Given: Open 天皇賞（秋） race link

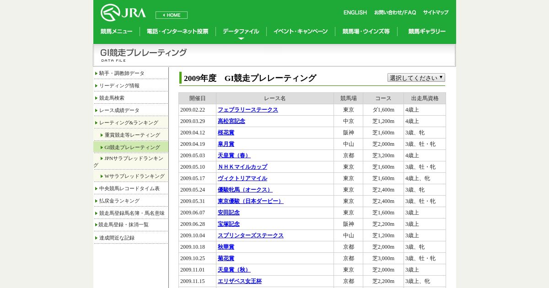Looking at the screenshot, I should (x=234, y=270).
